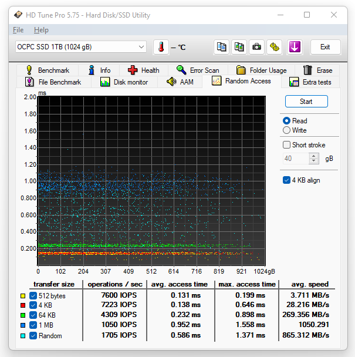Click the avg. speed column header
Image resolution: width=355 pixels, height=357 pixels.
310,284
